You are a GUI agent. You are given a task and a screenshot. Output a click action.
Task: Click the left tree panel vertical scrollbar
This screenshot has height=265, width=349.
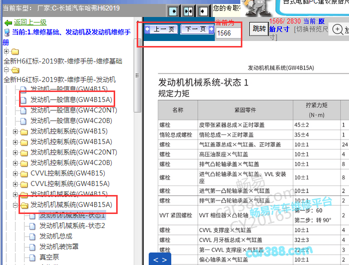(137, 75)
